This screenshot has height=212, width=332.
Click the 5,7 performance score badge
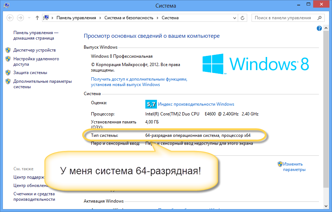[x=151, y=104]
